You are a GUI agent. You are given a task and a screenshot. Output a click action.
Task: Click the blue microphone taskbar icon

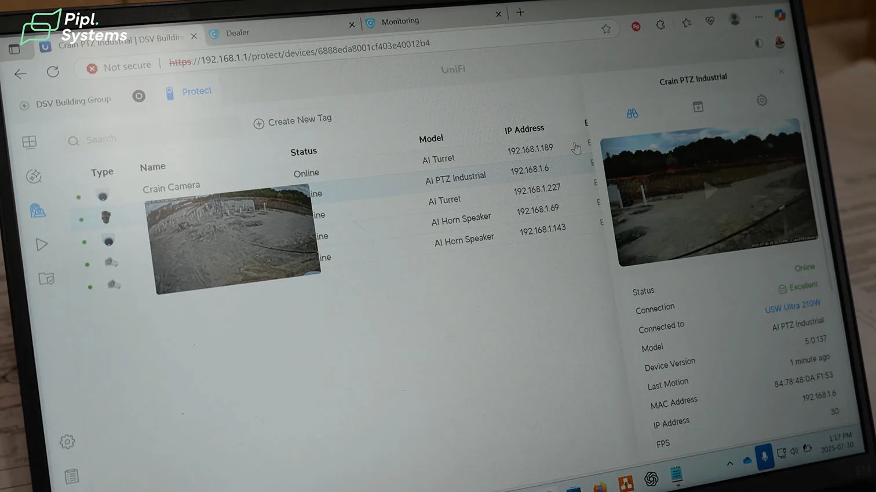pos(764,457)
